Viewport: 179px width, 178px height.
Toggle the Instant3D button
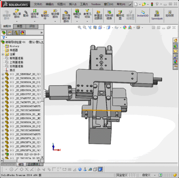point(143,14)
